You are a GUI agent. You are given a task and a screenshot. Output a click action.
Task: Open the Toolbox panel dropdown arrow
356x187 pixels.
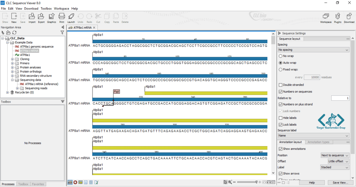(x=63, y=102)
